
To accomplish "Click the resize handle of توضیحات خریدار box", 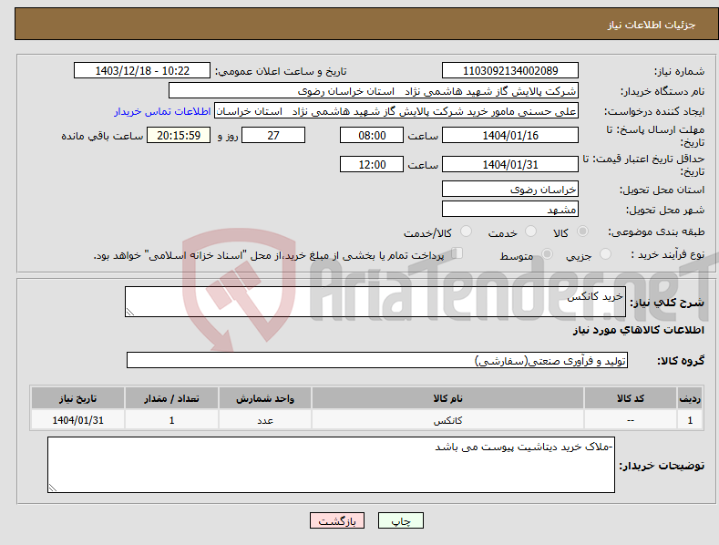I will 53,488.
